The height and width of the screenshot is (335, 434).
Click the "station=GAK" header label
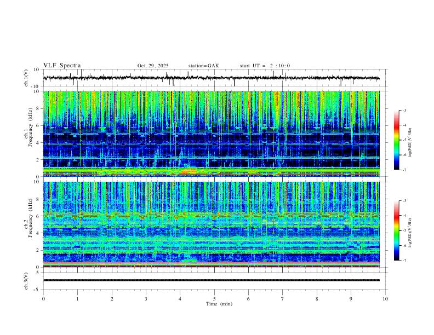(x=203, y=66)
